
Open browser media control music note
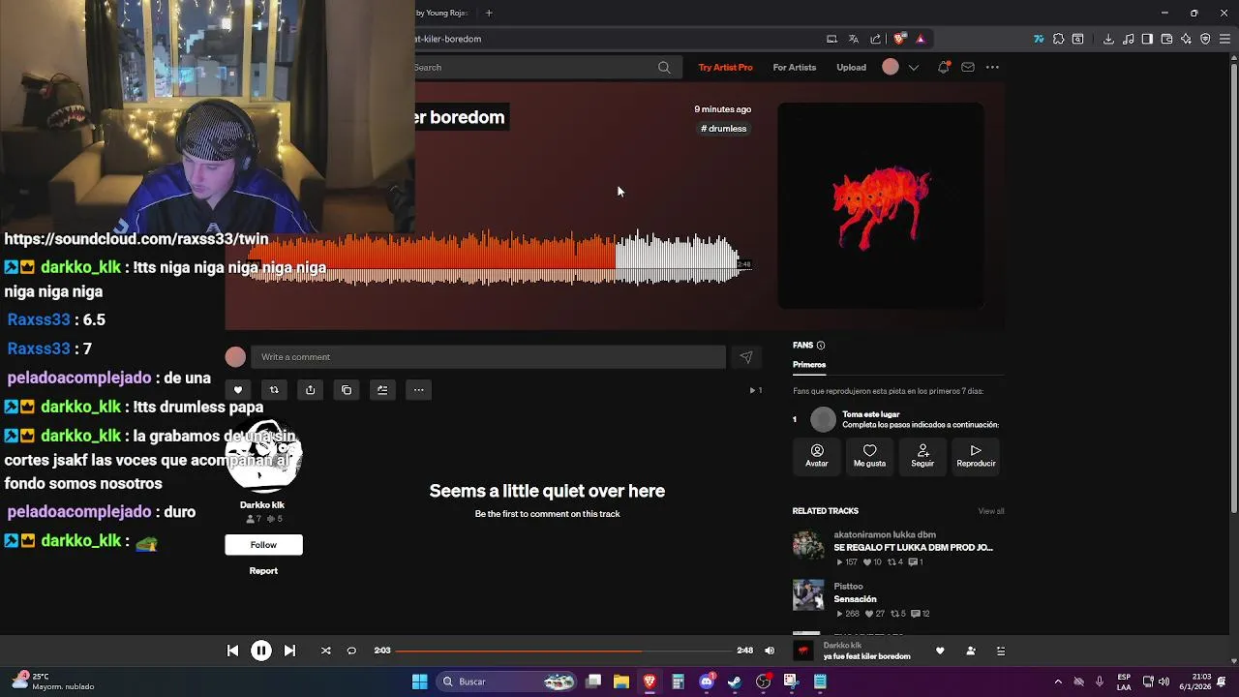(1129, 39)
